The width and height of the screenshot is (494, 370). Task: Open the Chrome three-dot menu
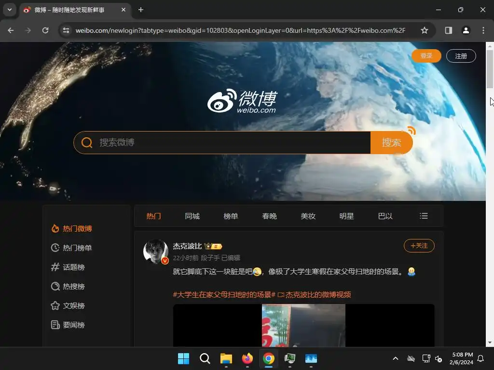[x=483, y=30]
